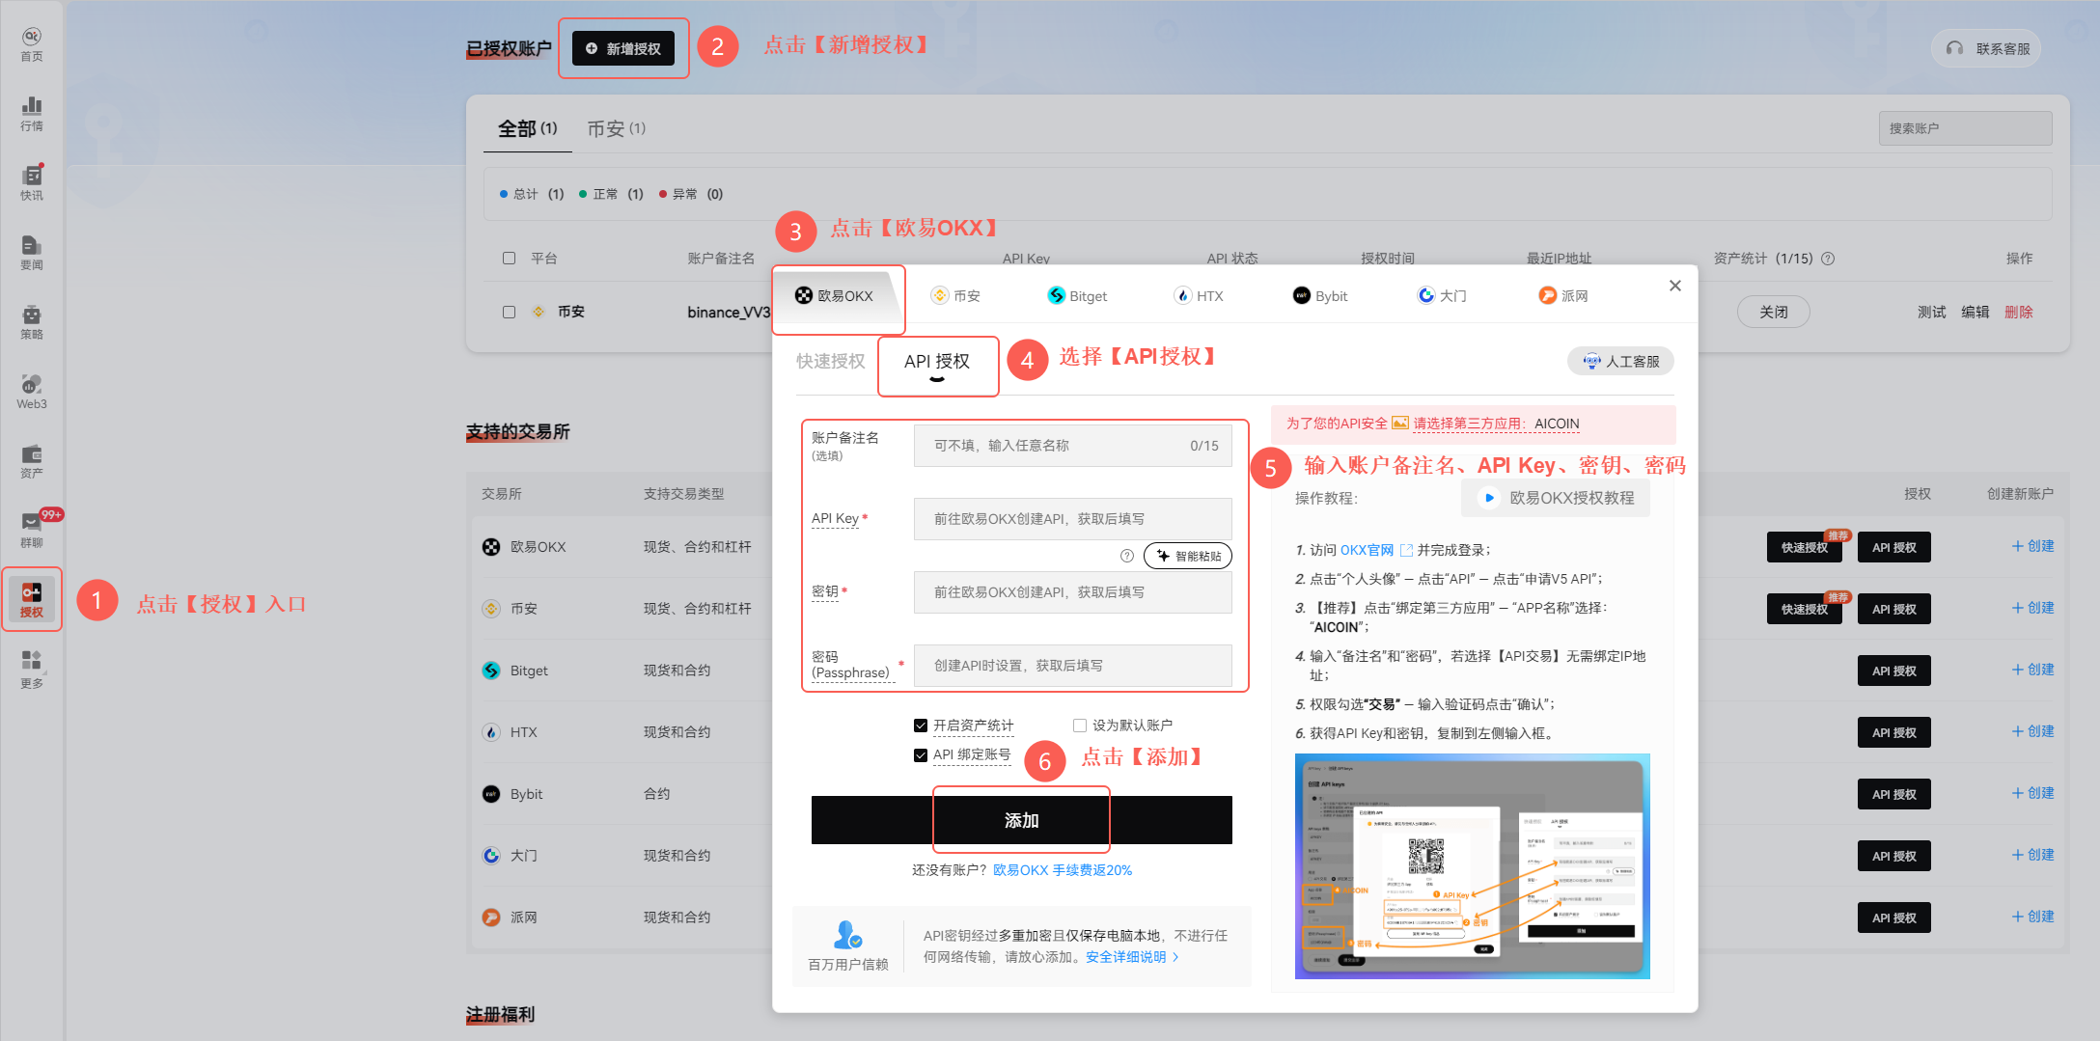This screenshot has width=2100, height=1041.
Task: Open the 行情 market sidebar icon
Action: [32, 114]
